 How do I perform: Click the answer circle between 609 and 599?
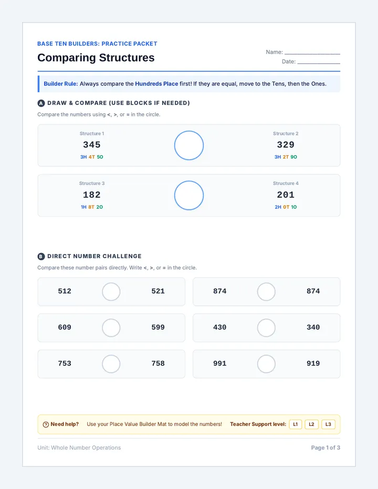pyautogui.click(x=111, y=328)
